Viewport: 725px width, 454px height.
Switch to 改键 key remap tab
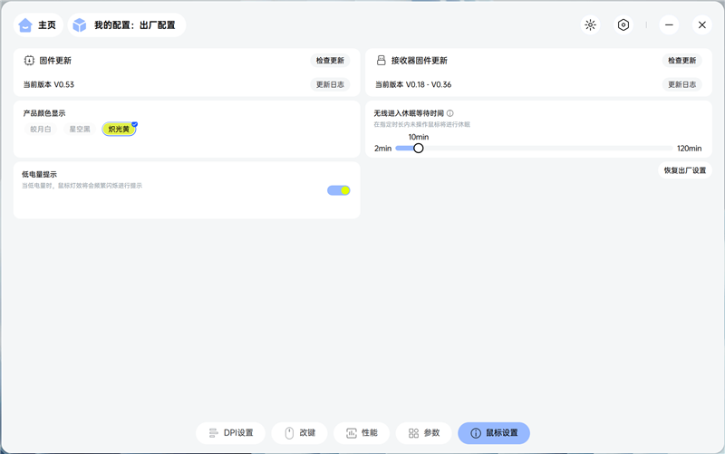click(300, 433)
